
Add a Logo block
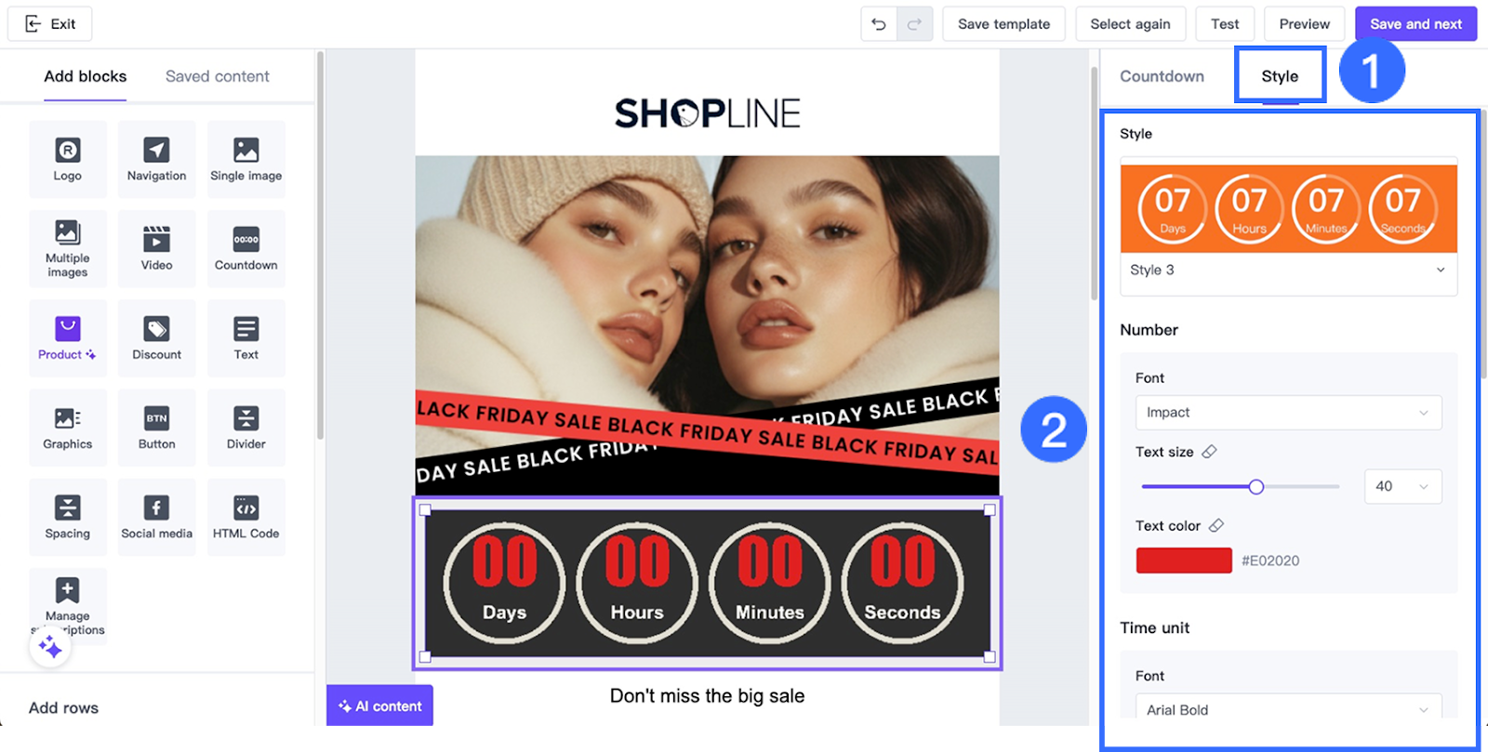pyautogui.click(x=67, y=159)
